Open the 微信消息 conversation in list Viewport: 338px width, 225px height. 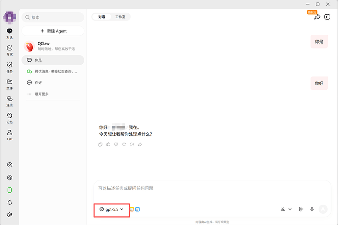point(53,72)
